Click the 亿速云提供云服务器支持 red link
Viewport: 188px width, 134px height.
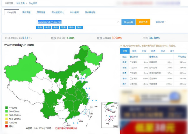tap(66, 128)
